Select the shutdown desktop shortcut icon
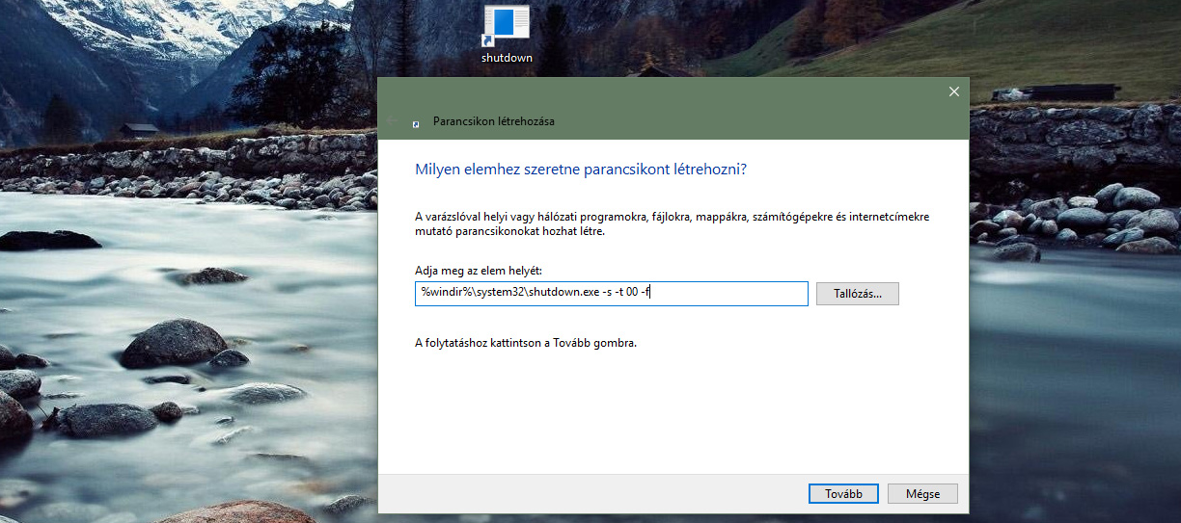This screenshot has height=523, width=1181. click(x=507, y=25)
